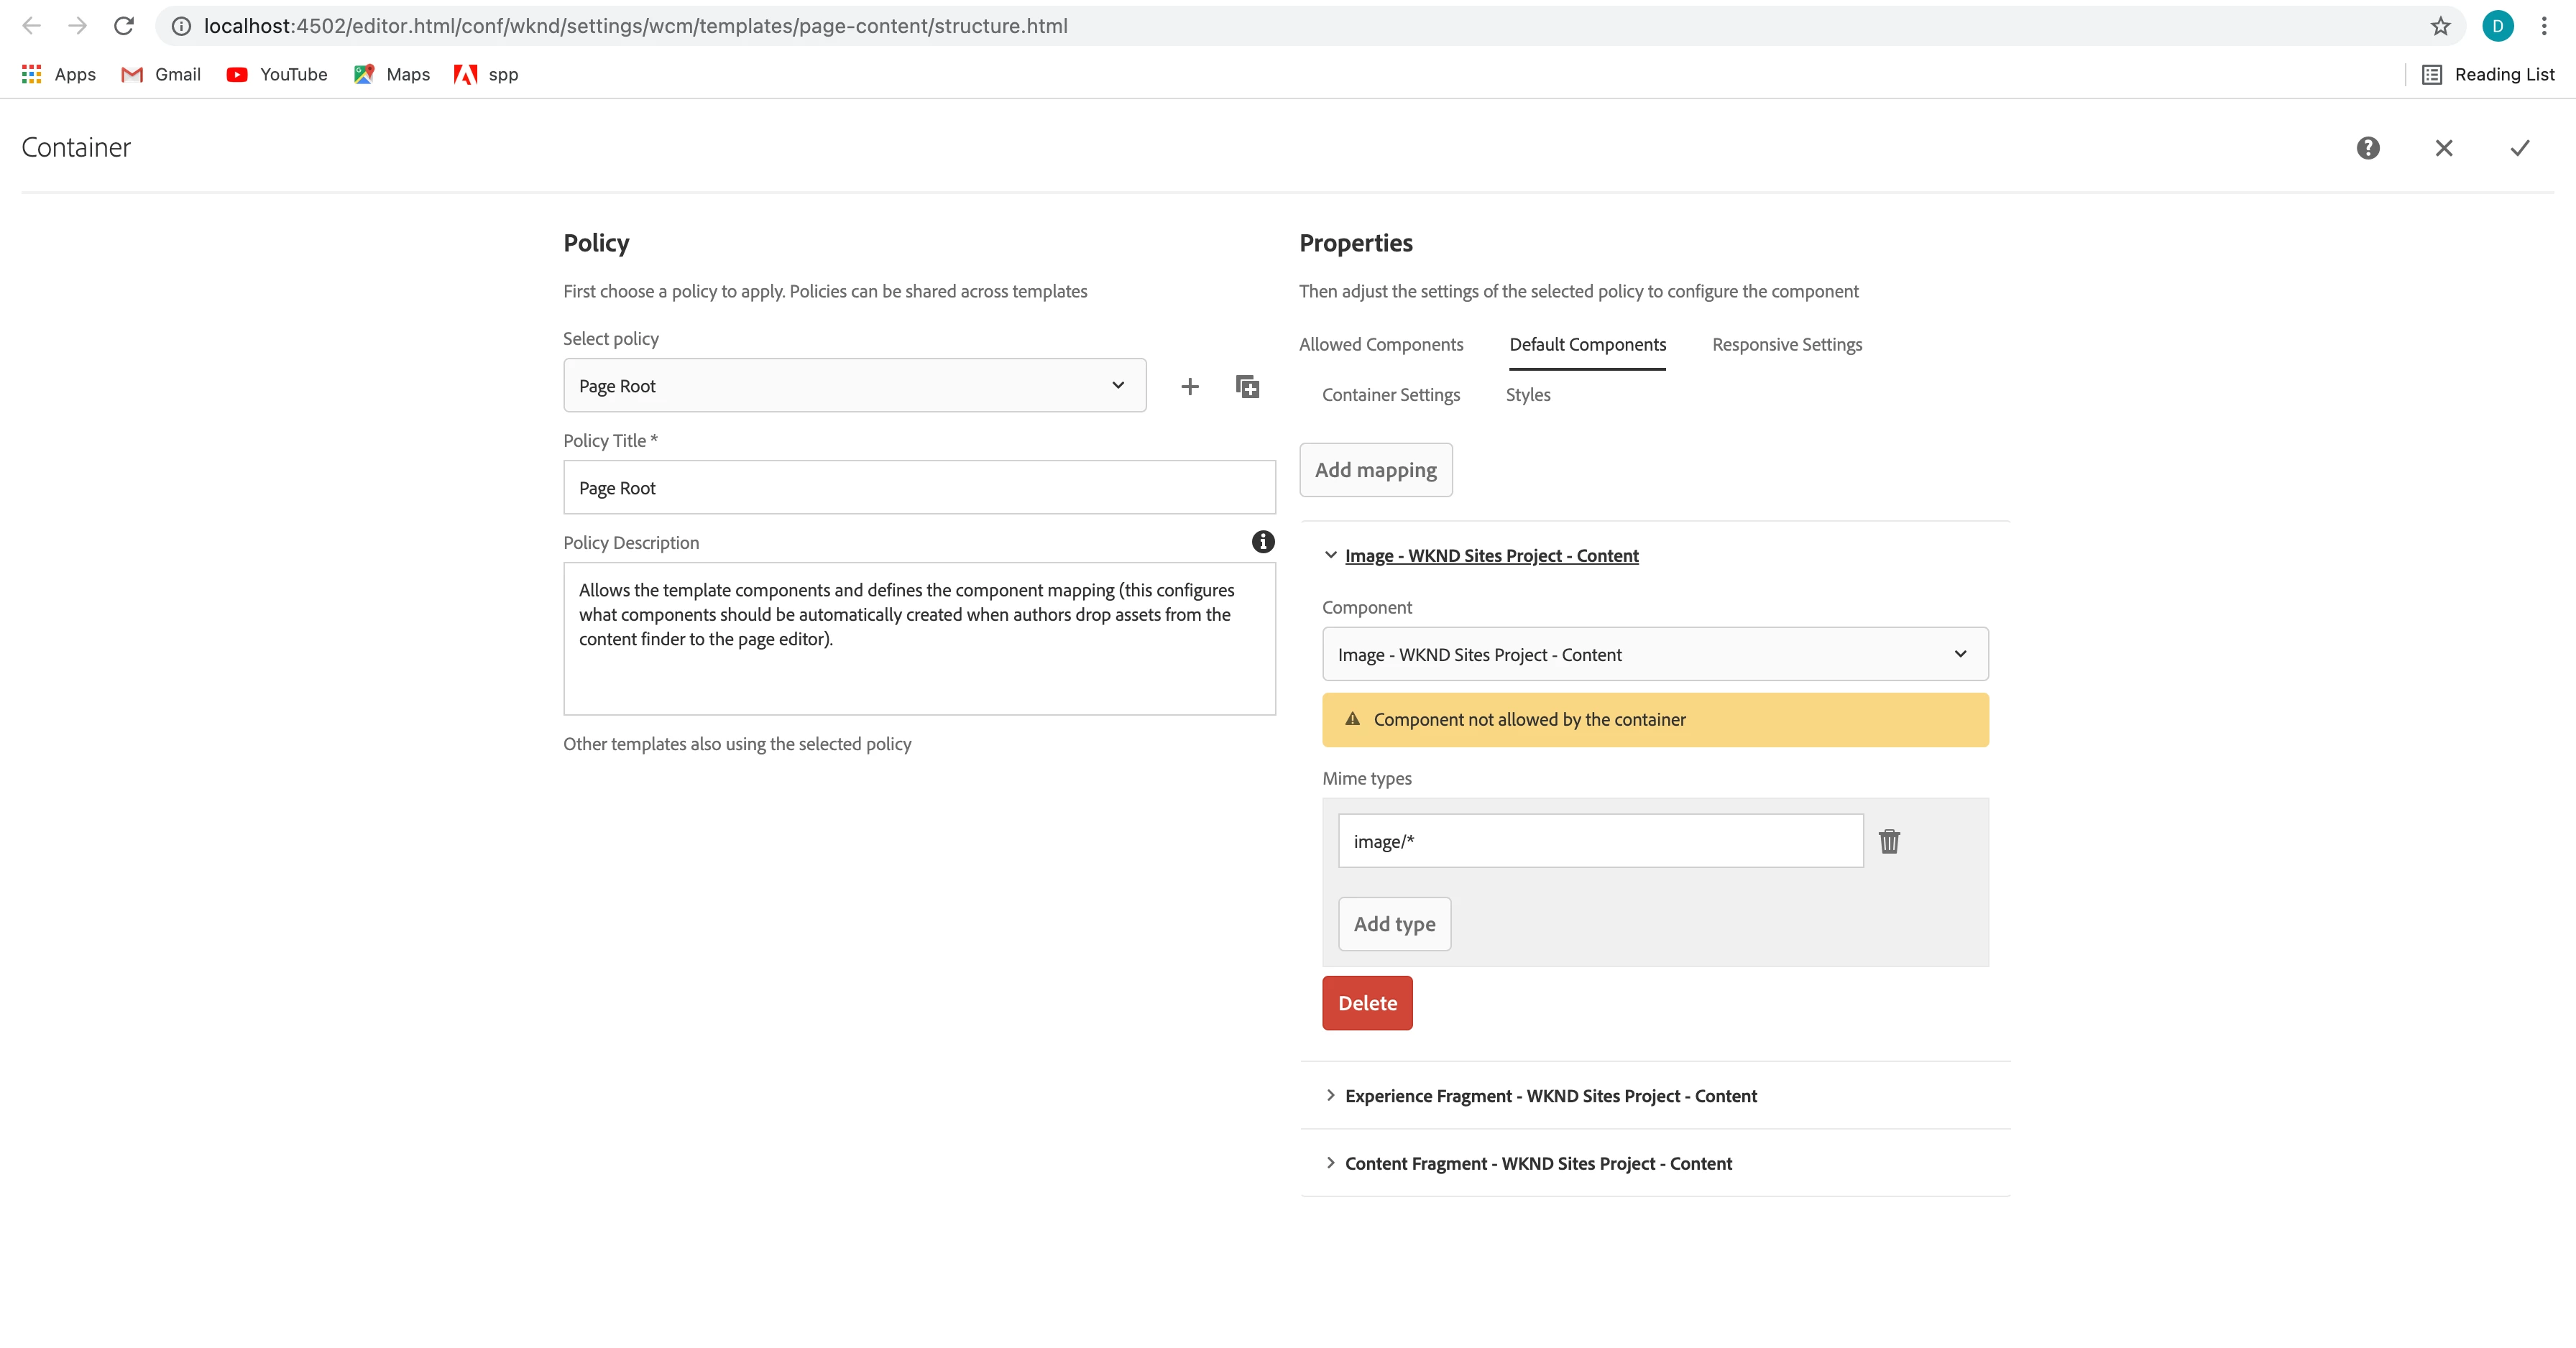Click the Policy Description info icon
This screenshot has width=2576, height=1348.
(x=1262, y=542)
